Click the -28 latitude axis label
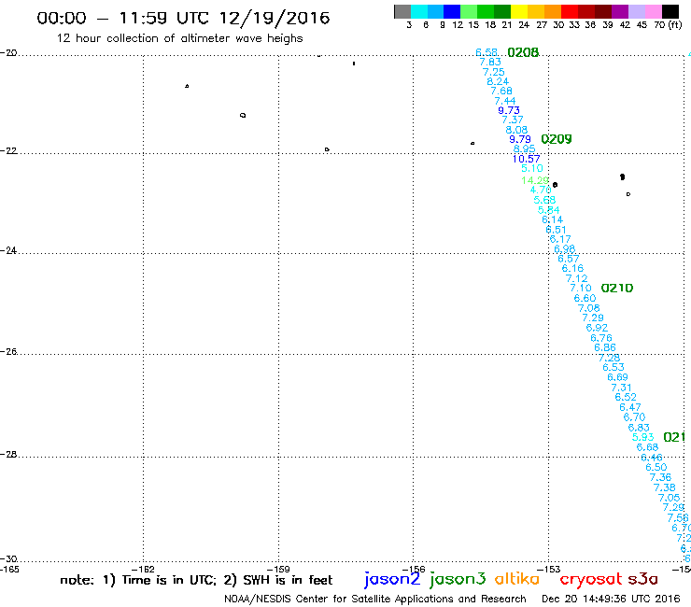The height and width of the screenshot is (607, 691). tap(8, 454)
